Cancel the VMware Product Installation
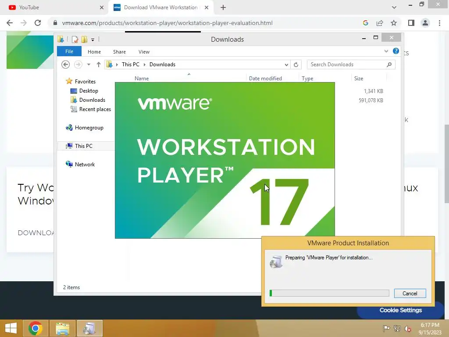 tap(410, 293)
